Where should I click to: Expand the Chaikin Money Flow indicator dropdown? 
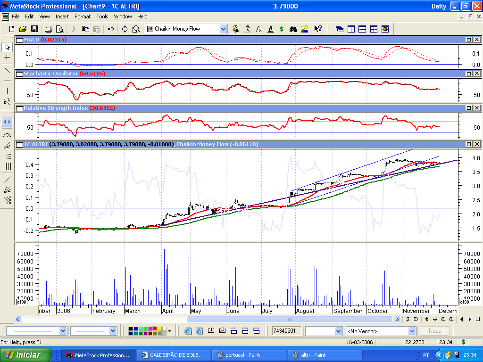(x=223, y=29)
